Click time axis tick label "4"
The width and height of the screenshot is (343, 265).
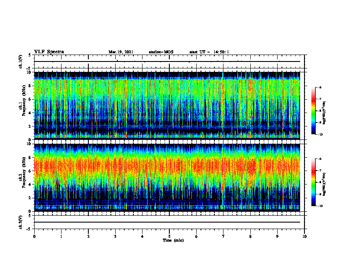tap(142, 236)
